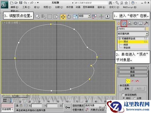Screen dimensions: 151x113
Task: Open the 视图(V) menu
Action: click(47, 7)
